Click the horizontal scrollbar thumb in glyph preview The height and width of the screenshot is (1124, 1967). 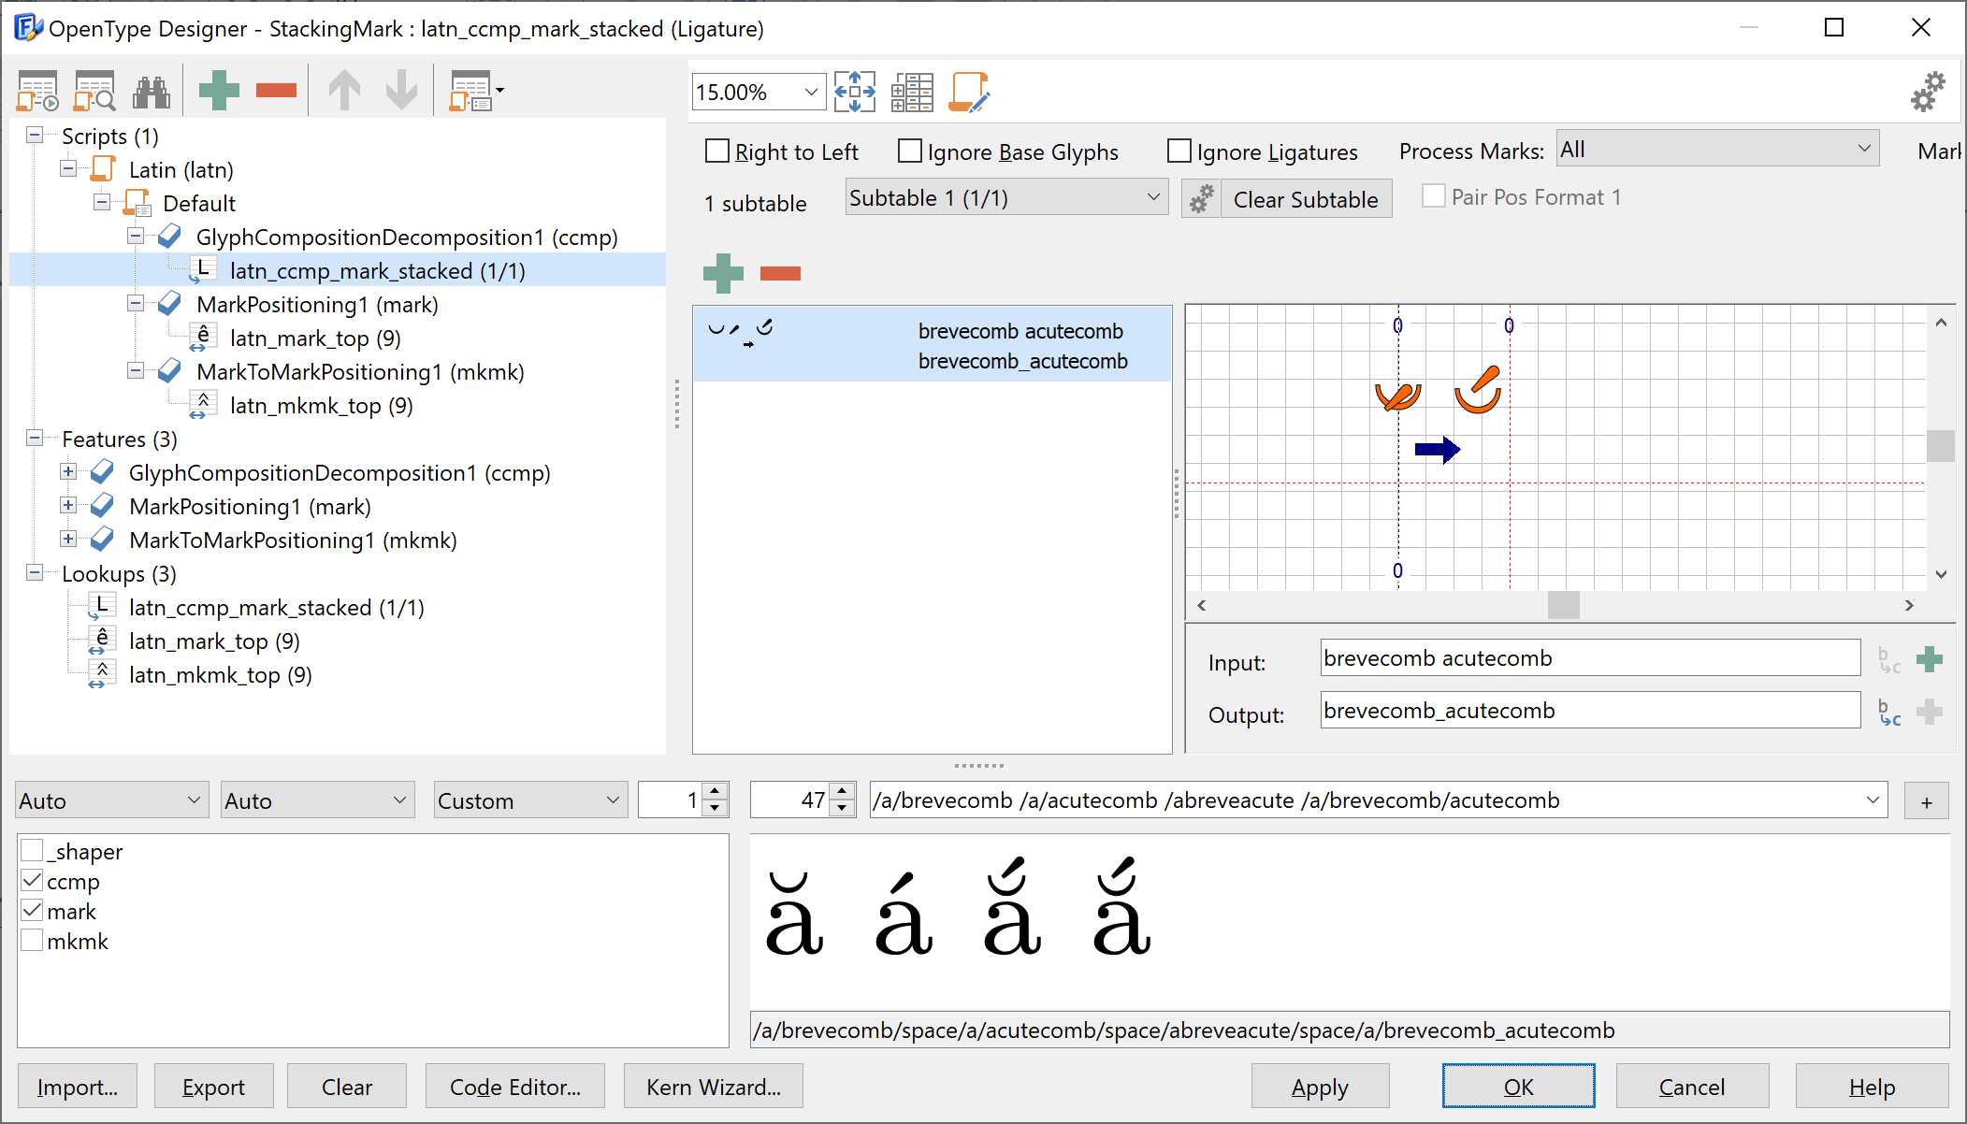pyautogui.click(x=1563, y=605)
